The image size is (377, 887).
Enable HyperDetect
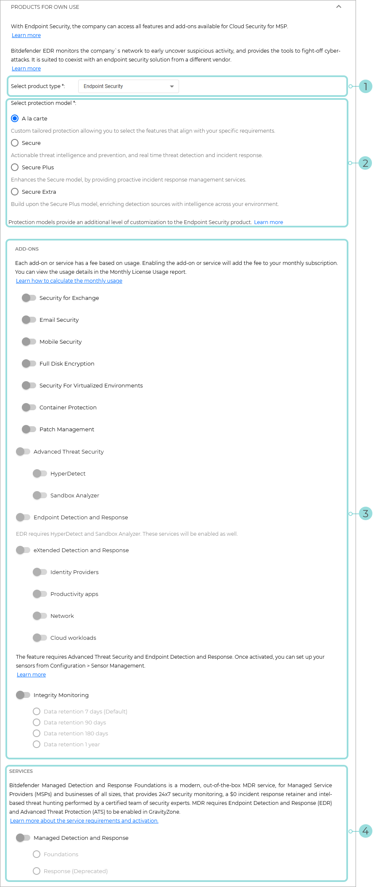[x=40, y=473]
